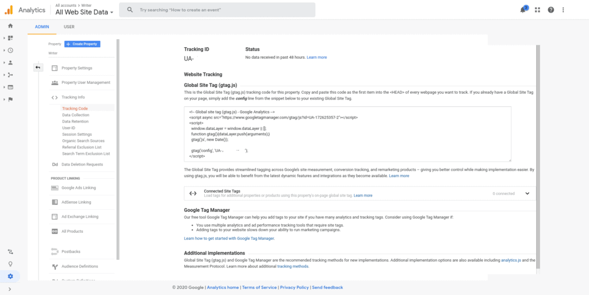The width and height of the screenshot is (589, 295).
Task: Click Learn more next to Status
Action: [317, 58]
